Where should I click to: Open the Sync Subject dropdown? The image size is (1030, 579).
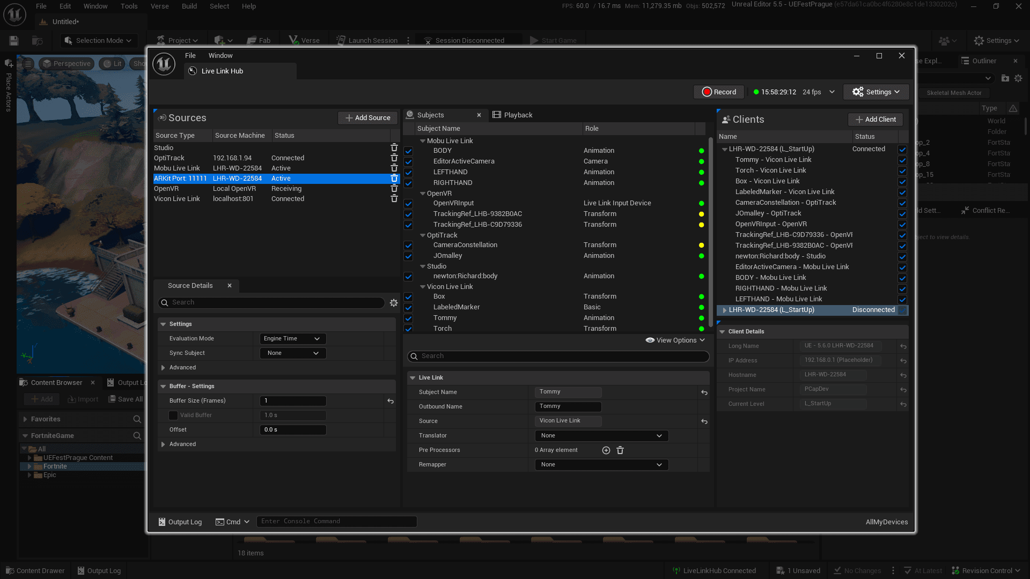coord(293,353)
